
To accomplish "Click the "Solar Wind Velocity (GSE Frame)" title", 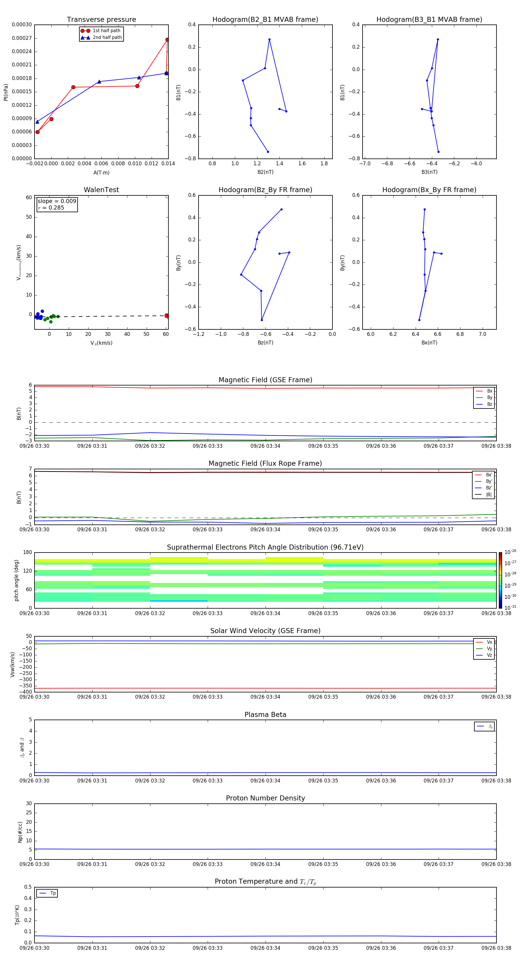I will (265, 631).
